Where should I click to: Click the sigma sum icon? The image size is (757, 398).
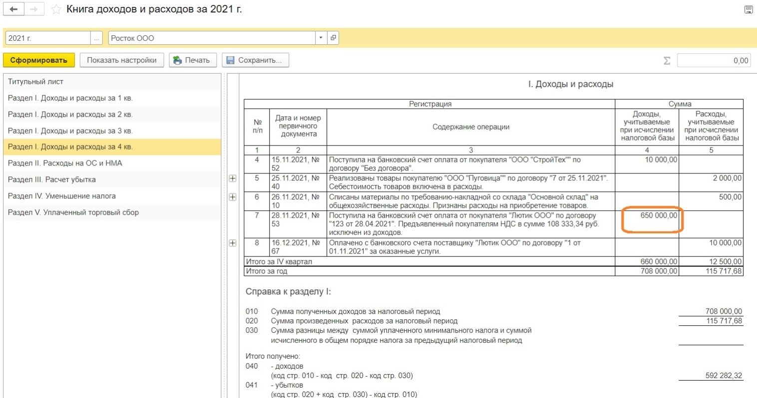pyautogui.click(x=667, y=60)
